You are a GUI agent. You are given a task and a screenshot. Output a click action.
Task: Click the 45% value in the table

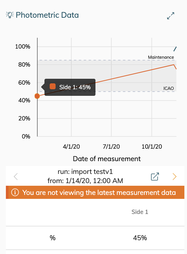click(140, 238)
